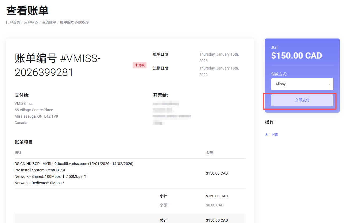
Task: Open the Alipay payment method dropdown
Action: (302, 84)
